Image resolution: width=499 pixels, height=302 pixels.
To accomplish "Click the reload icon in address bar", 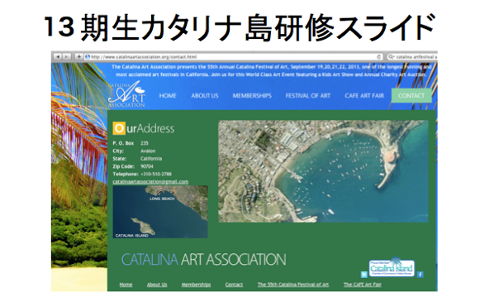I will coord(378,57).
